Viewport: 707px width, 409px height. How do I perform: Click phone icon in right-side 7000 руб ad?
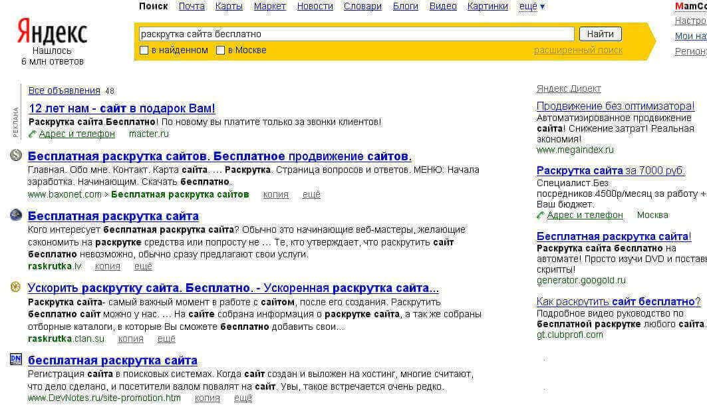click(541, 215)
